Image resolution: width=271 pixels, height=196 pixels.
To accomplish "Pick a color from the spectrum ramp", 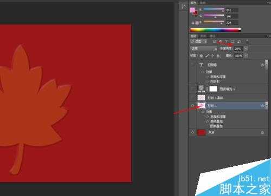I will coord(215,30).
